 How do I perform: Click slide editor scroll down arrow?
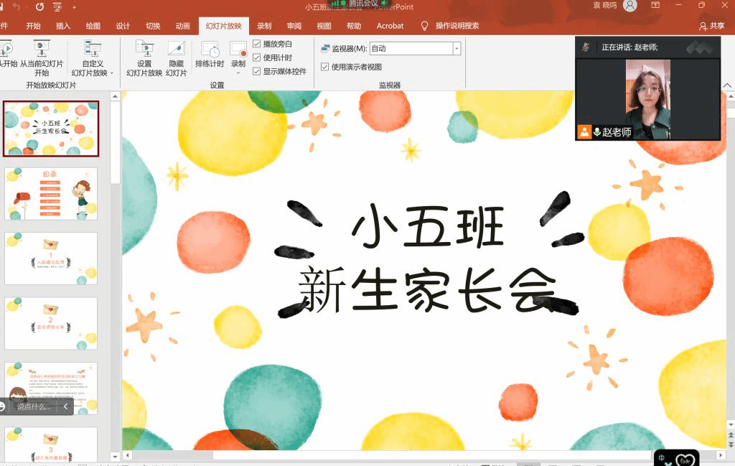point(731,425)
